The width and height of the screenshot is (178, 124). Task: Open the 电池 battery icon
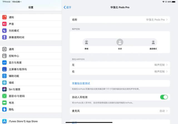tap(4, 103)
